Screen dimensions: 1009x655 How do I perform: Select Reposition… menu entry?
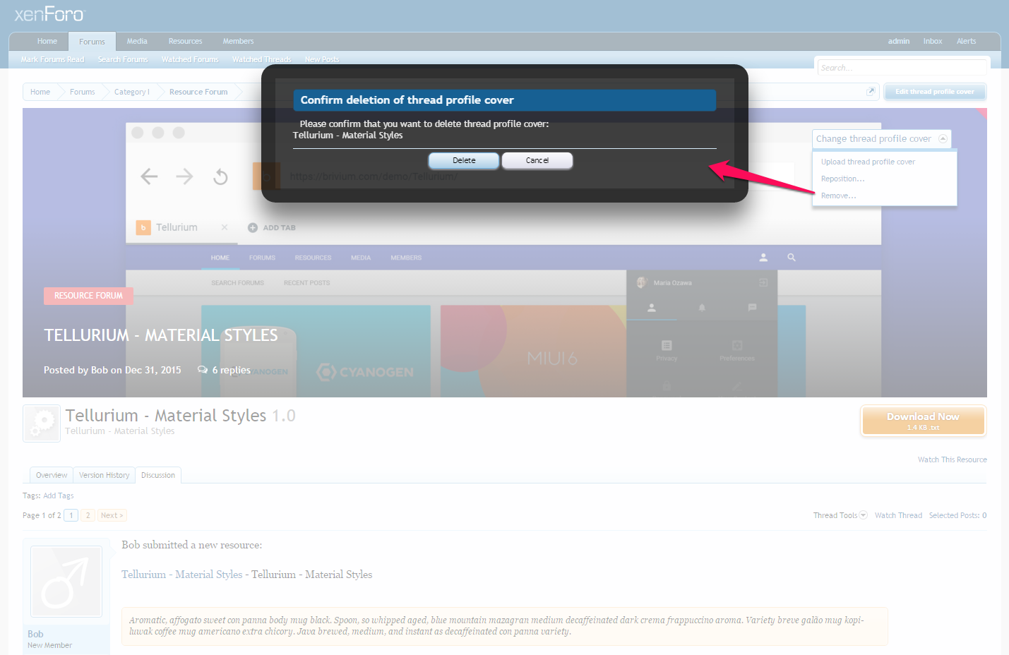[x=842, y=179]
